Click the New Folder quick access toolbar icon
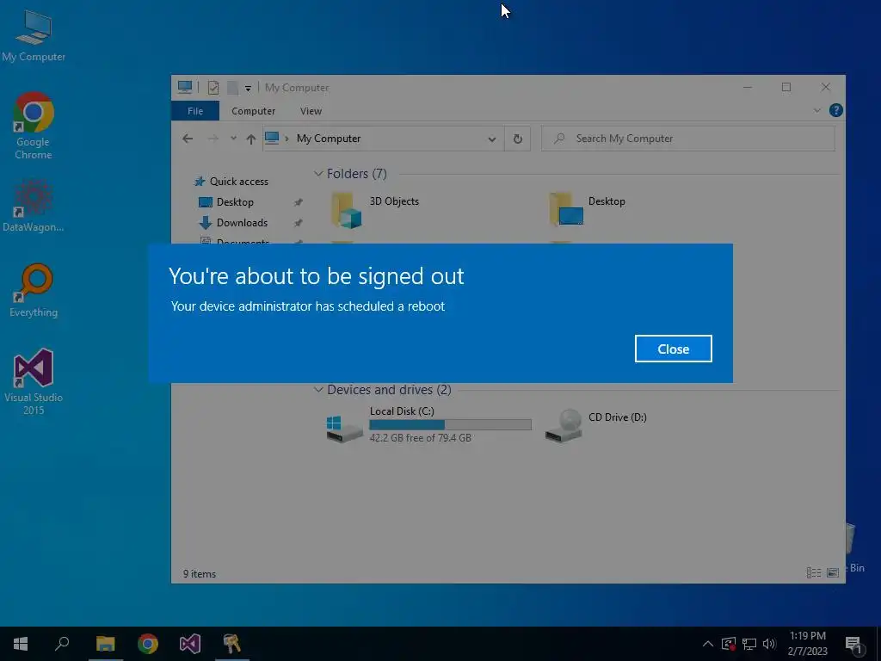The height and width of the screenshot is (661, 881). coord(232,88)
